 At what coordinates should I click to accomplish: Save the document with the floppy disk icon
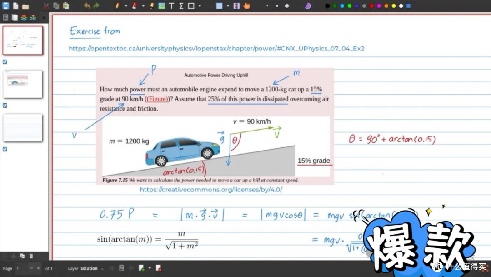click(5, 5)
